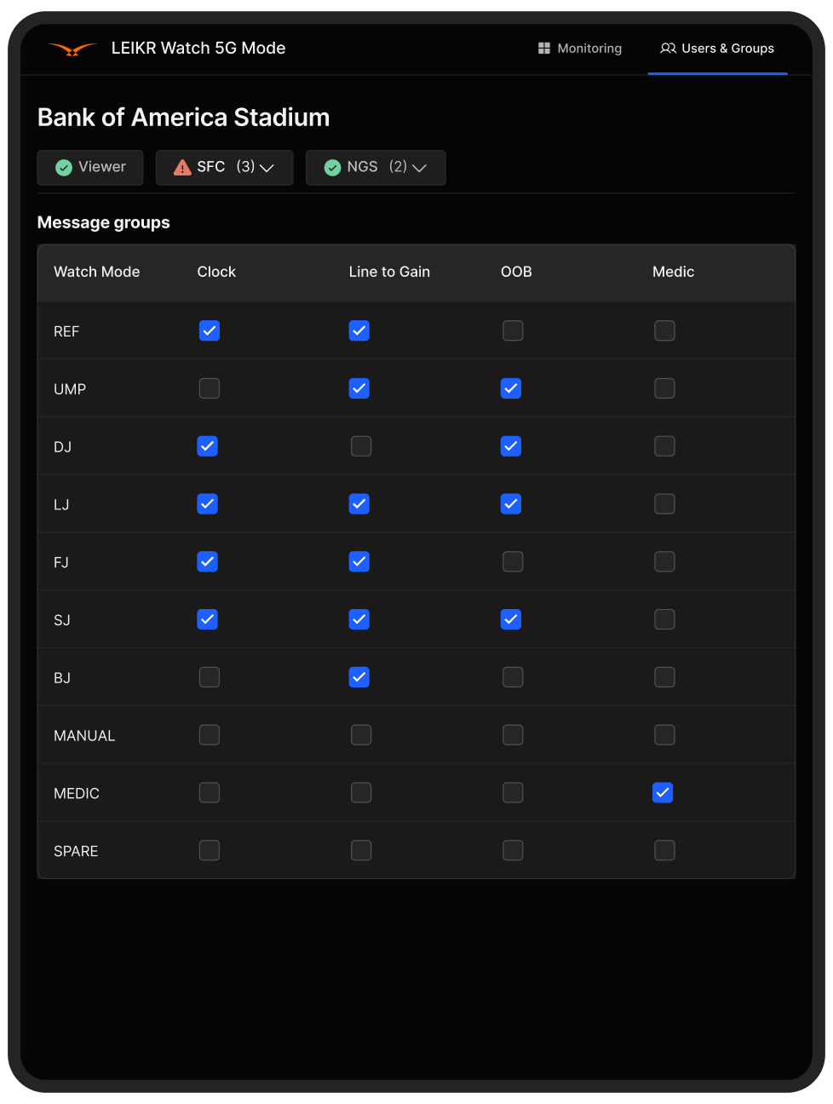Uncheck Clock for the REF watch mode

pos(209,331)
